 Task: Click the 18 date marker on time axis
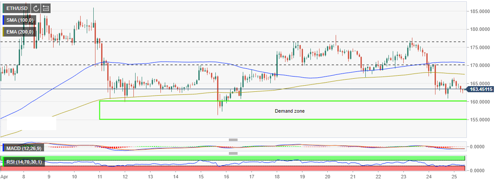[277, 178]
